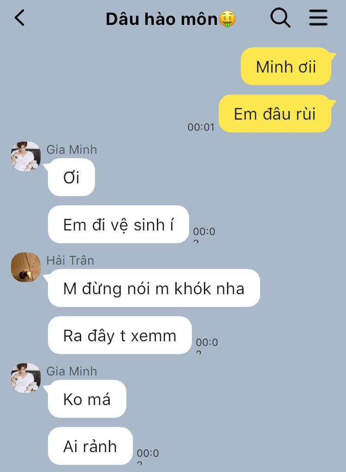The height and width of the screenshot is (472, 346).
Task: Tap the Ơi message bubble
Action: coord(72,177)
